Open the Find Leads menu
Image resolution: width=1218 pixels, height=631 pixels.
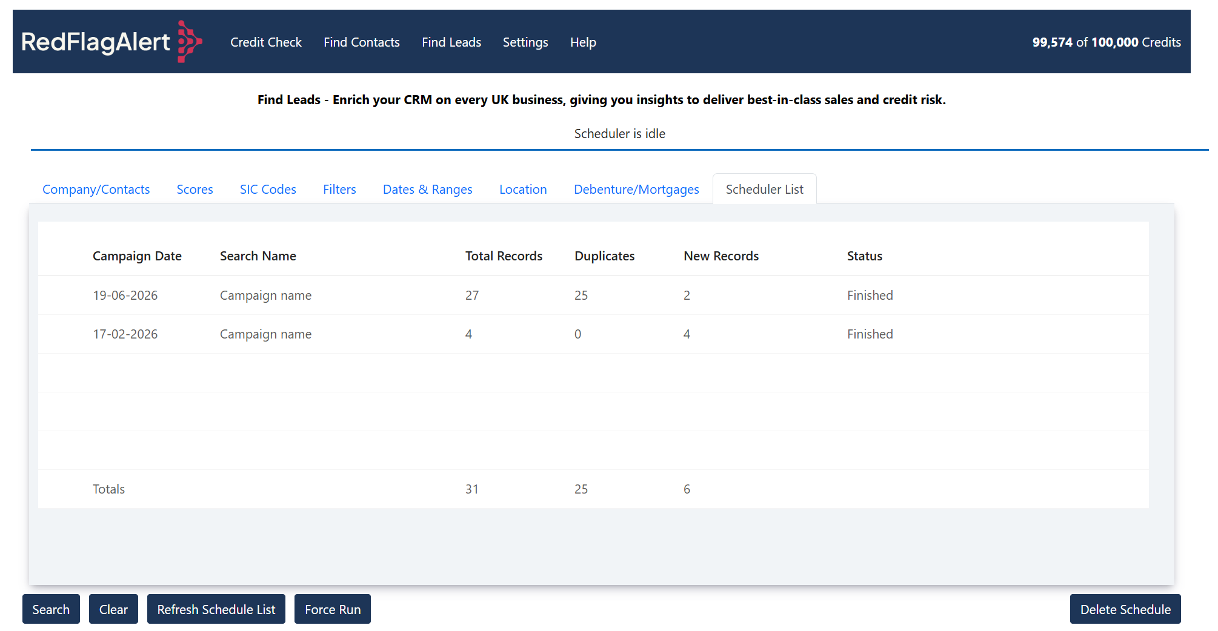point(451,42)
